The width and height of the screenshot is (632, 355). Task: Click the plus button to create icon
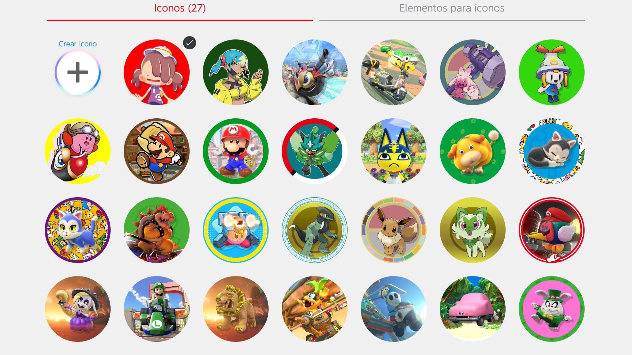click(x=78, y=73)
